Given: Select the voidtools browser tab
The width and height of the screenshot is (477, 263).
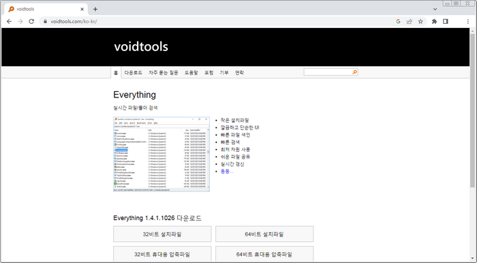Looking at the screenshot, I should pos(46,9).
